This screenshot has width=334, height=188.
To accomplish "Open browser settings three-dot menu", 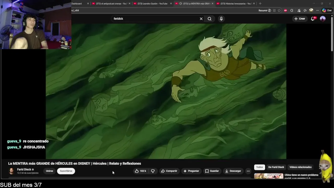I will (317, 10).
